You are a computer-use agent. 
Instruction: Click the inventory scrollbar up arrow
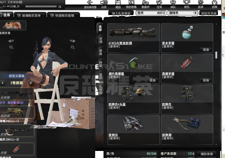(216, 24)
